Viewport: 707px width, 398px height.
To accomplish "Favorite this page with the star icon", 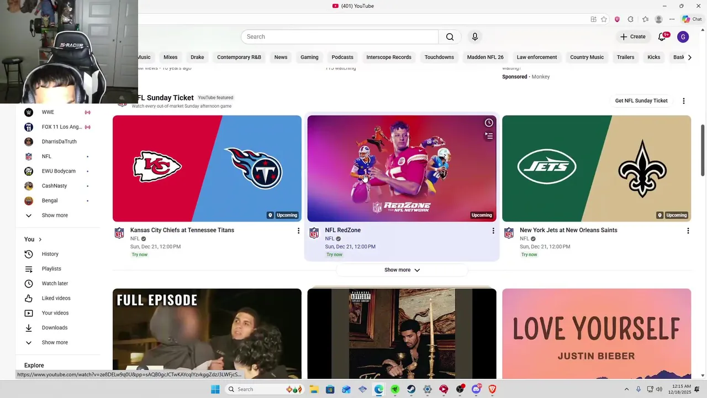I will (x=604, y=19).
